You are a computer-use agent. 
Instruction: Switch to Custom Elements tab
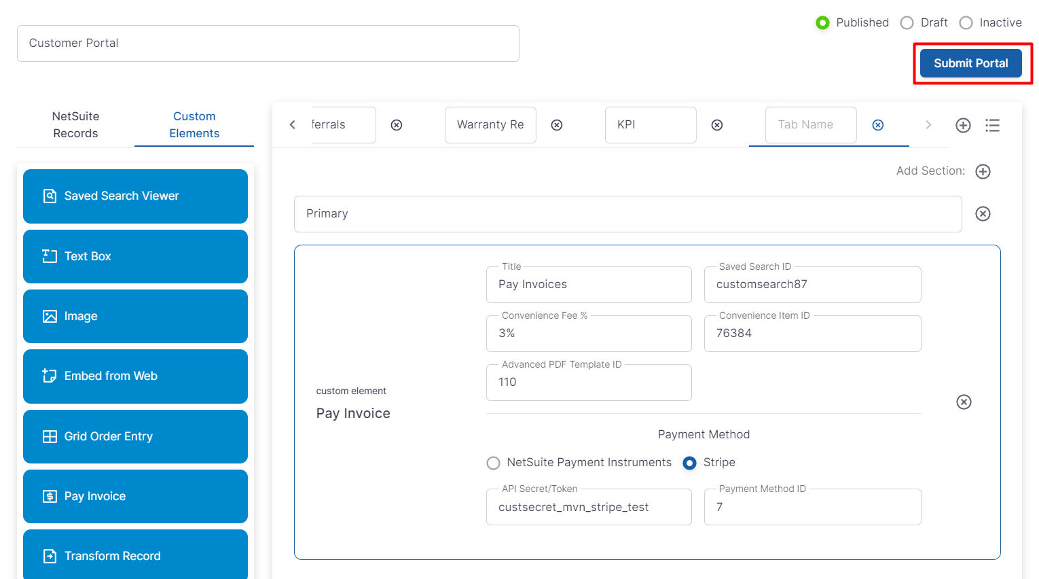[x=194, y=125]
